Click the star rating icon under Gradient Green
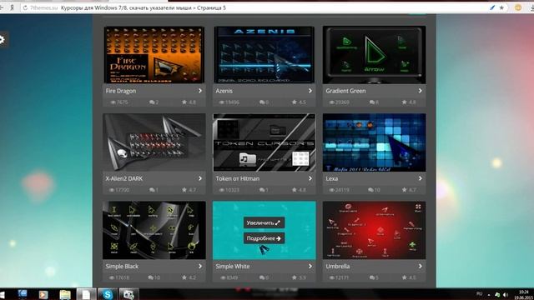Screen dimensions: 534x300 pyautogui.click(x=404, y=102)
